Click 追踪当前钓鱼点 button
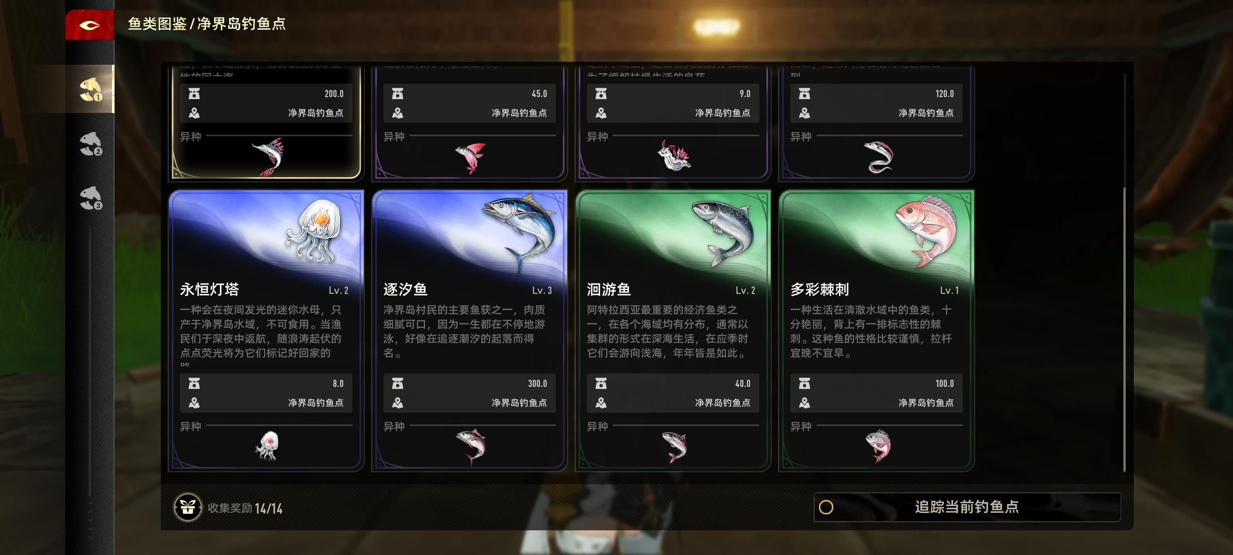The image size is (1233, 555). pyautogui.click(x=967, y=507)
